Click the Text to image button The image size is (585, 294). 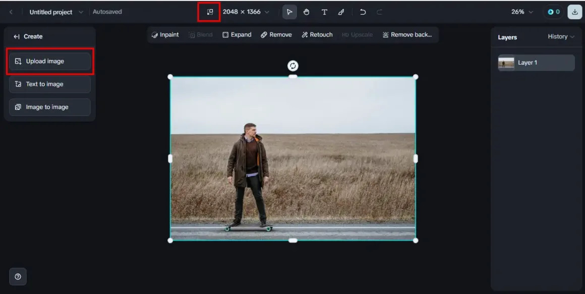[x=49, y=84]
